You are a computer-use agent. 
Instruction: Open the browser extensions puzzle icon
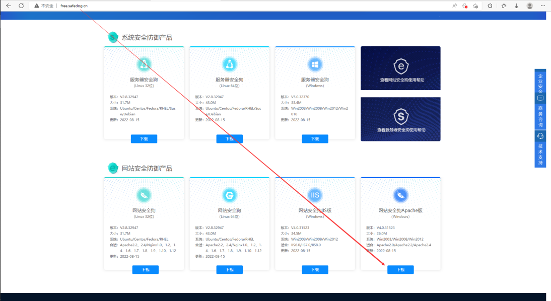pos(490,6)
